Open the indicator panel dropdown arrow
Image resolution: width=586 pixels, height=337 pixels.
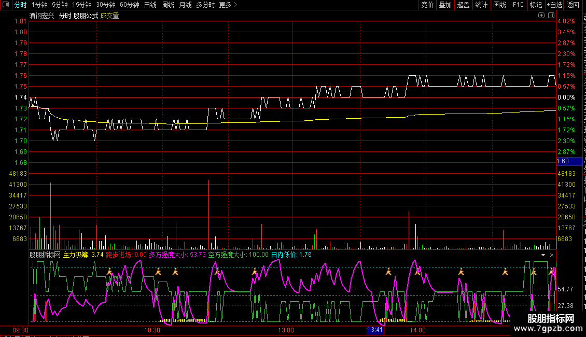(x=543, y=255)
